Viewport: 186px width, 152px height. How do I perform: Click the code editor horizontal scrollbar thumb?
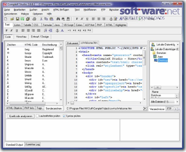pos(72,103)
